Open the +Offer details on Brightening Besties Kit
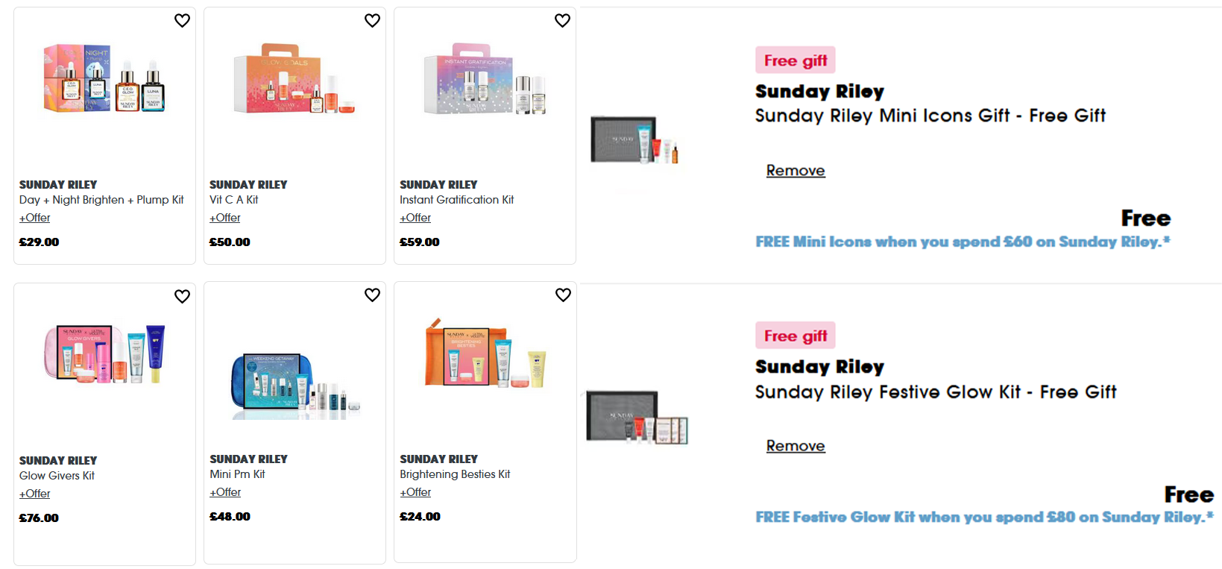1222x569 pixels. [x=415, y=491]
